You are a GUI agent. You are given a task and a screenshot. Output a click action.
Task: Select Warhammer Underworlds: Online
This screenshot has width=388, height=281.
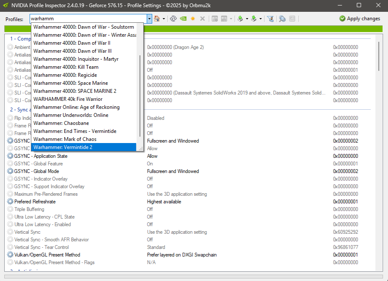click(x=84, y=115)
